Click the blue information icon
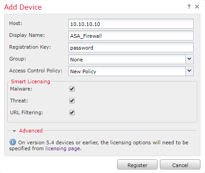Screen dimensions: 205x173 [13, 142]
